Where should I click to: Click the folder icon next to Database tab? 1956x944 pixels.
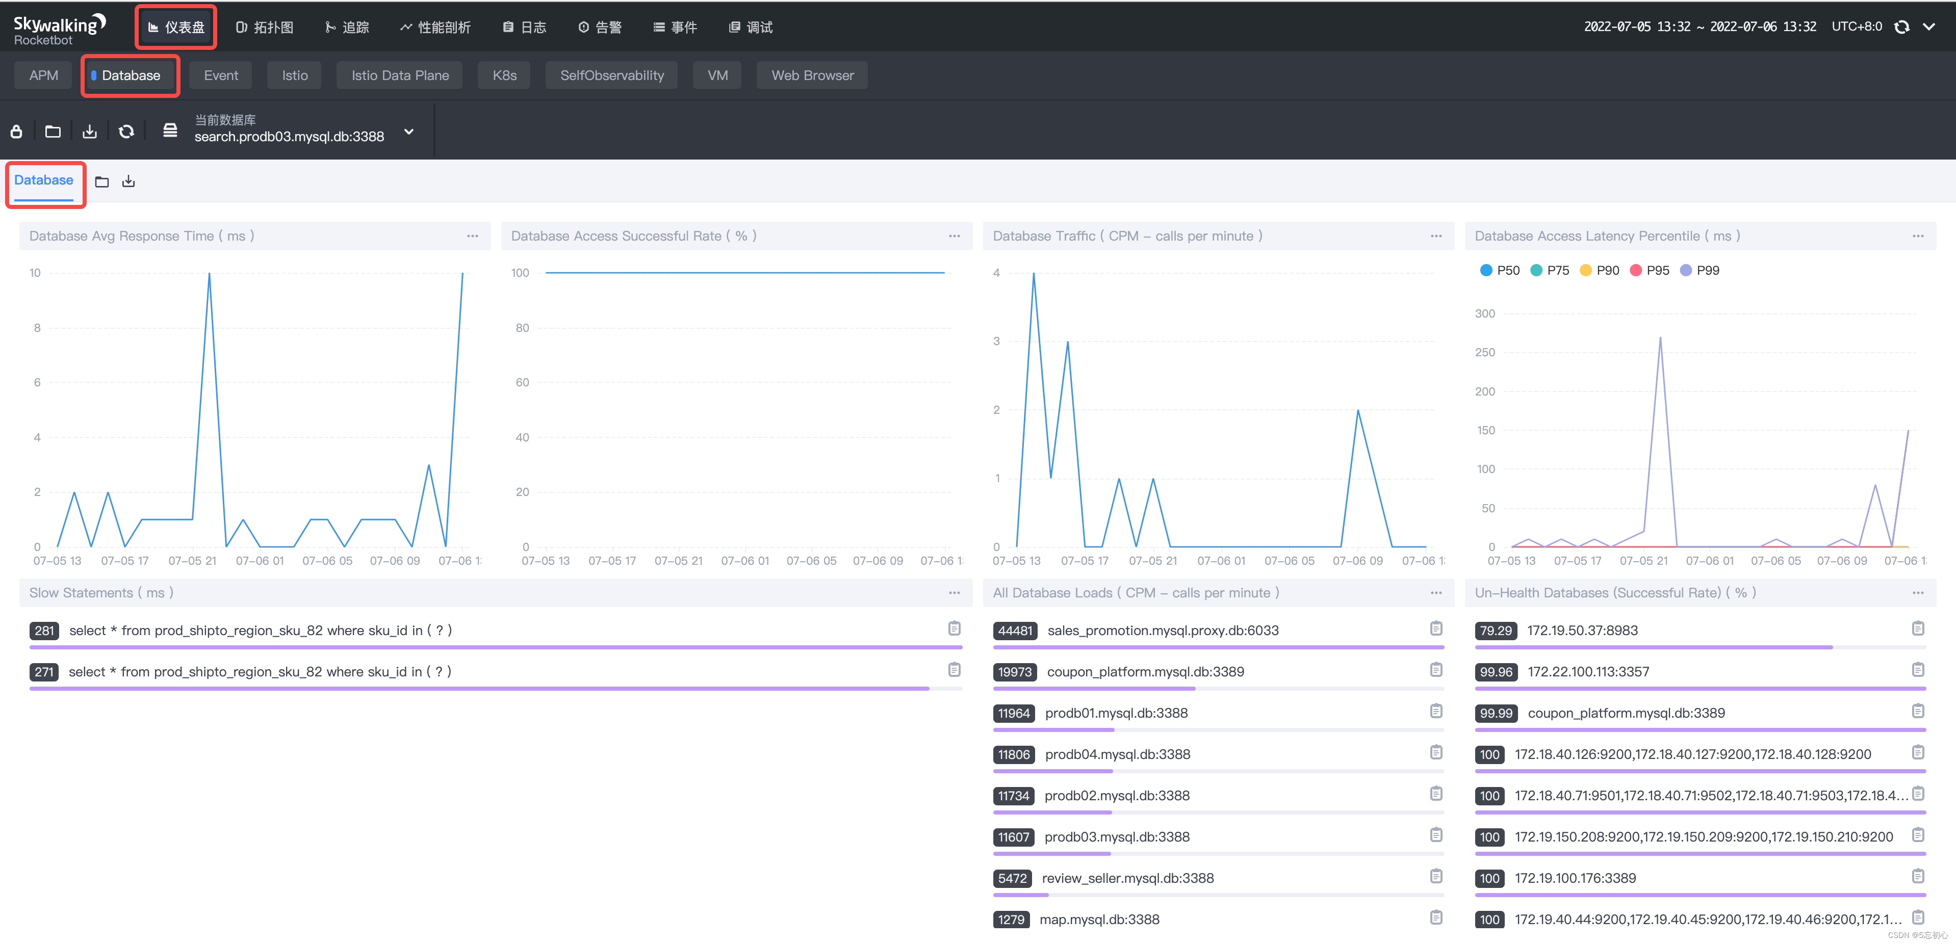tap(102, 181)
